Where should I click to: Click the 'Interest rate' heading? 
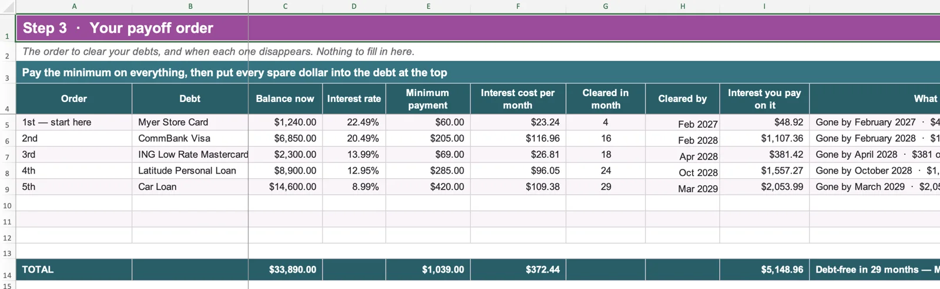354,98
